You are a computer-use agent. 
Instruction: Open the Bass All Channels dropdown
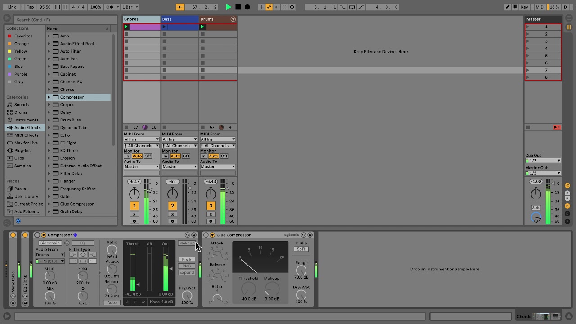point(180,146)
